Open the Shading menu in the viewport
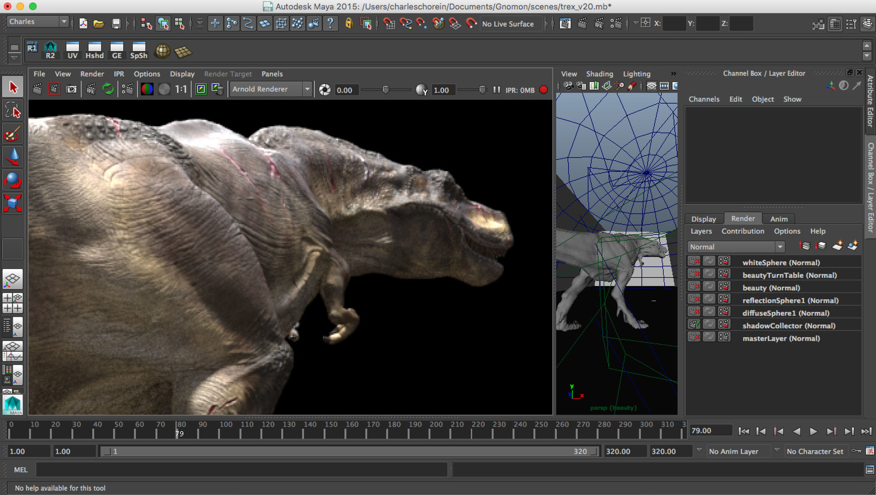876x495 pixels. pos(600,73)
